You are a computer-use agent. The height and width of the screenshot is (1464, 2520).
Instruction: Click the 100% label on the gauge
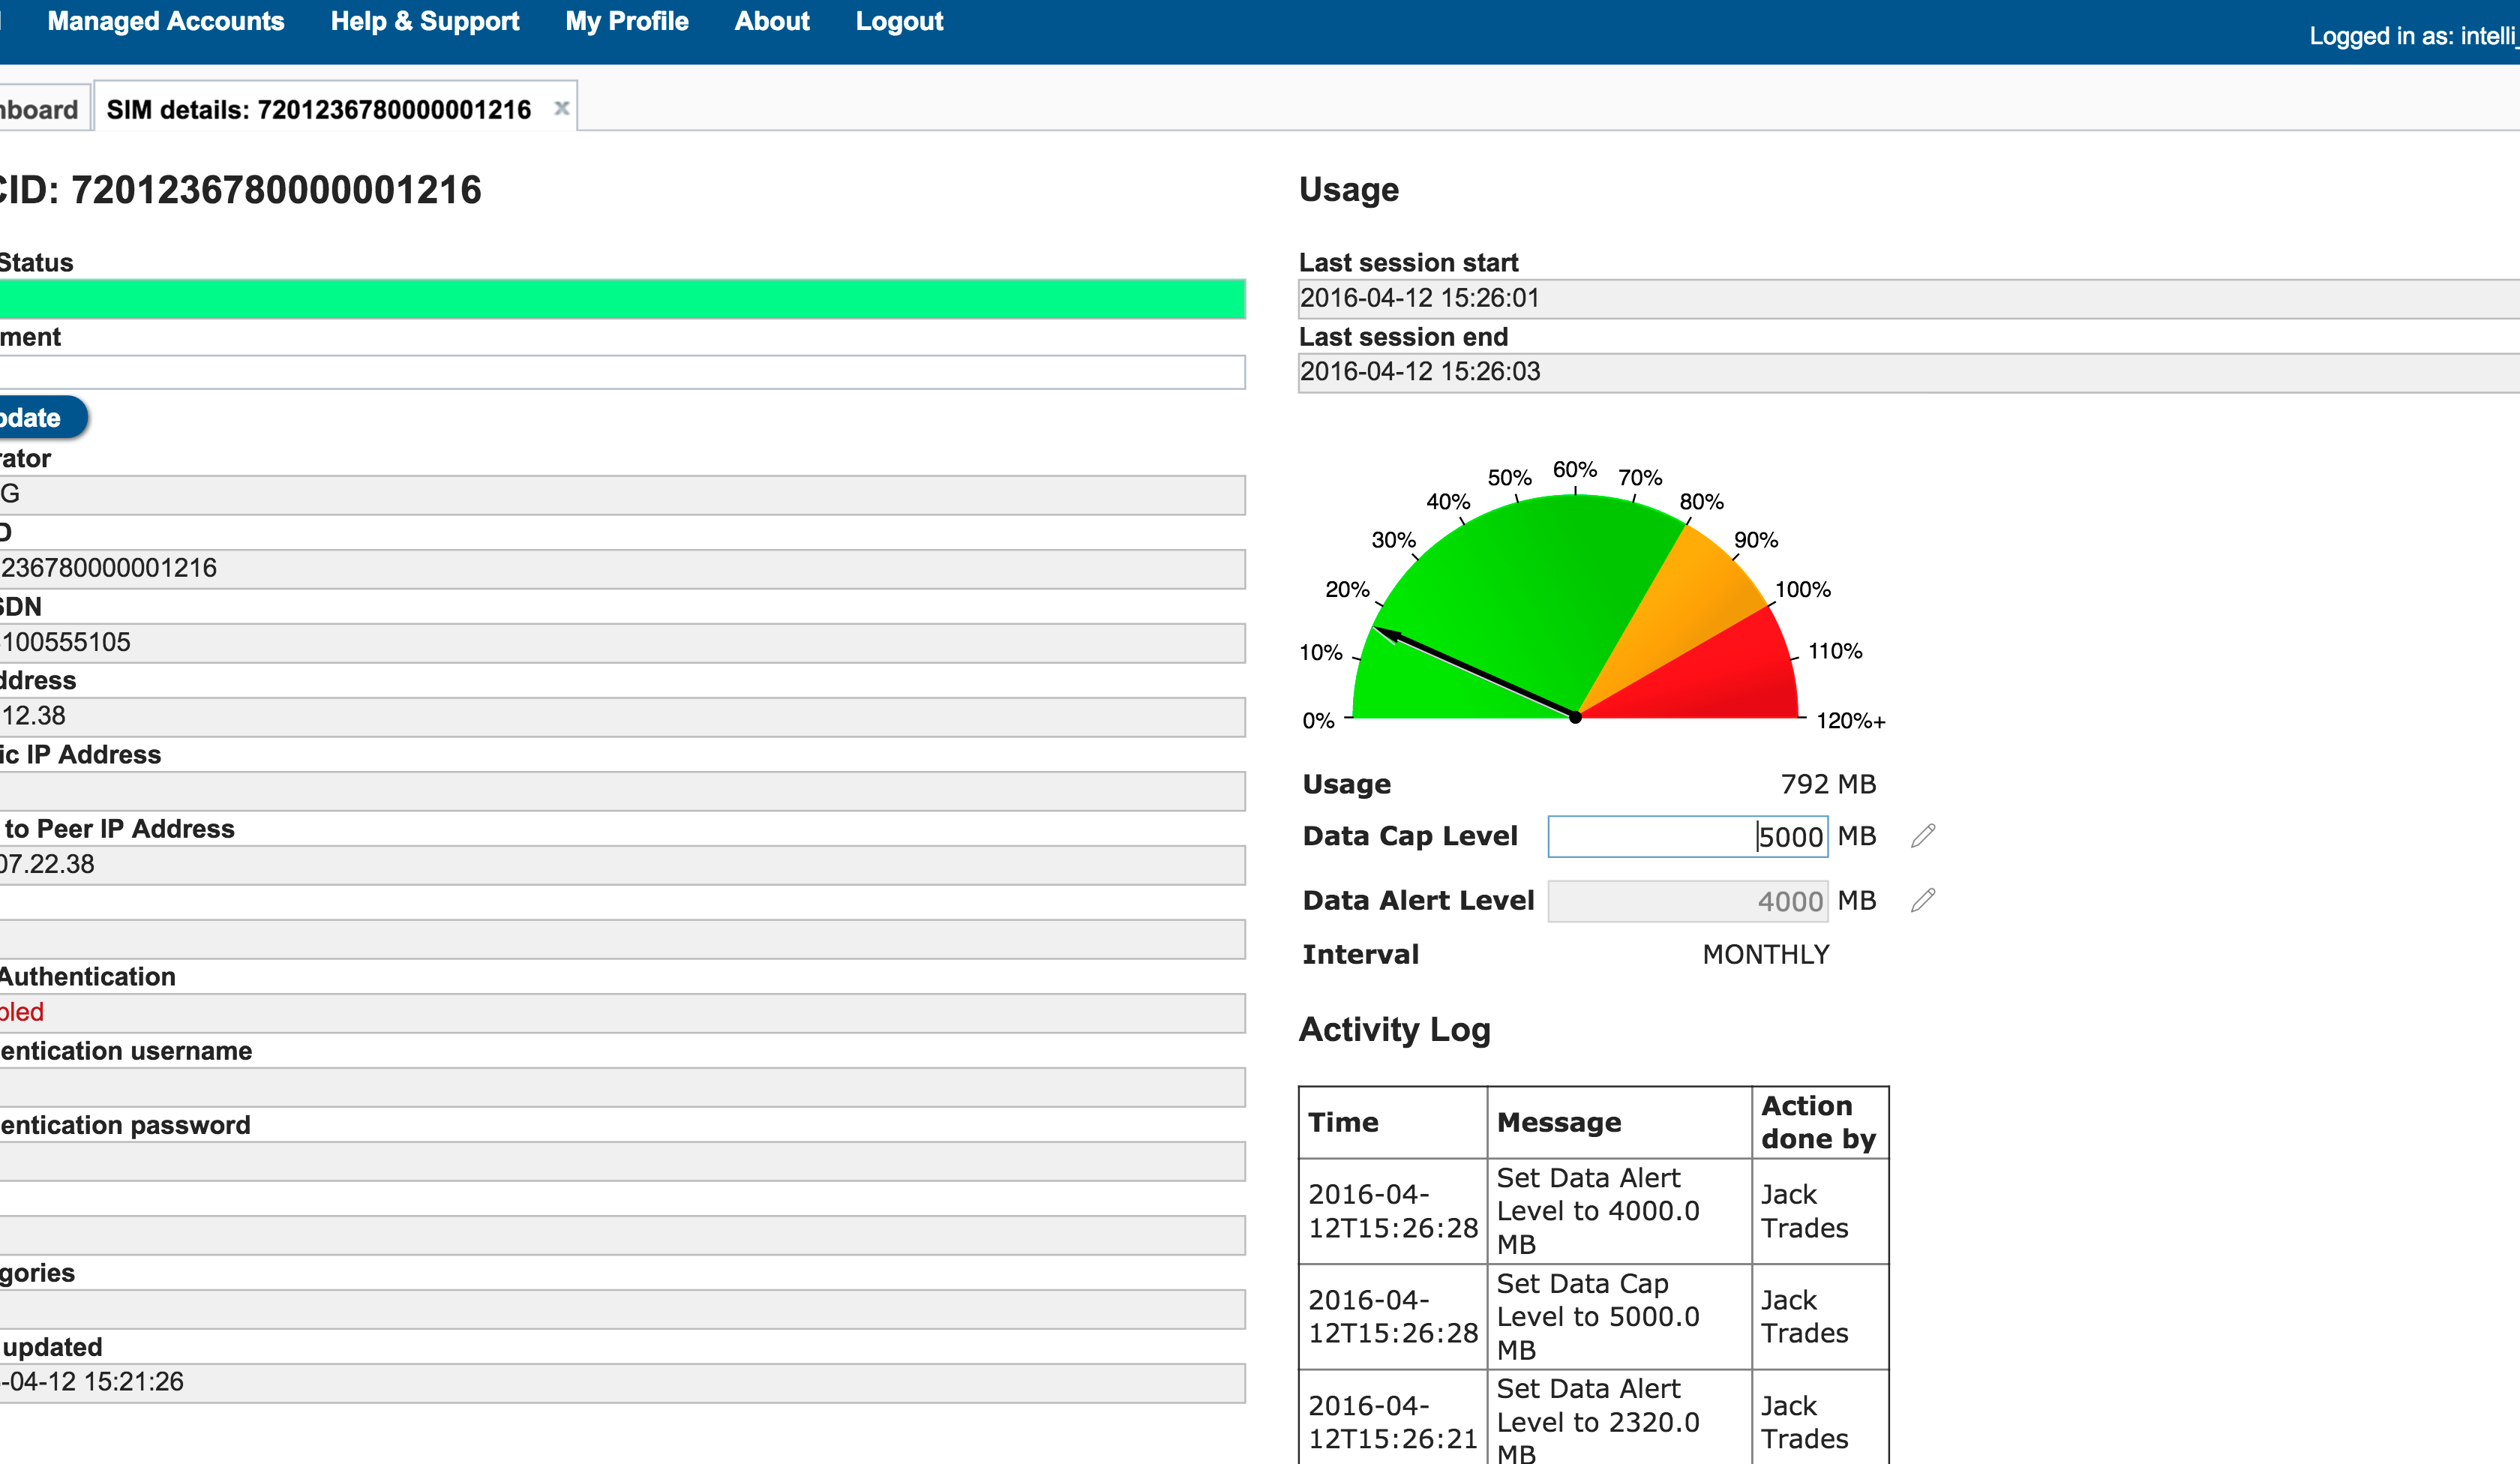click(x=1802, y=590)
